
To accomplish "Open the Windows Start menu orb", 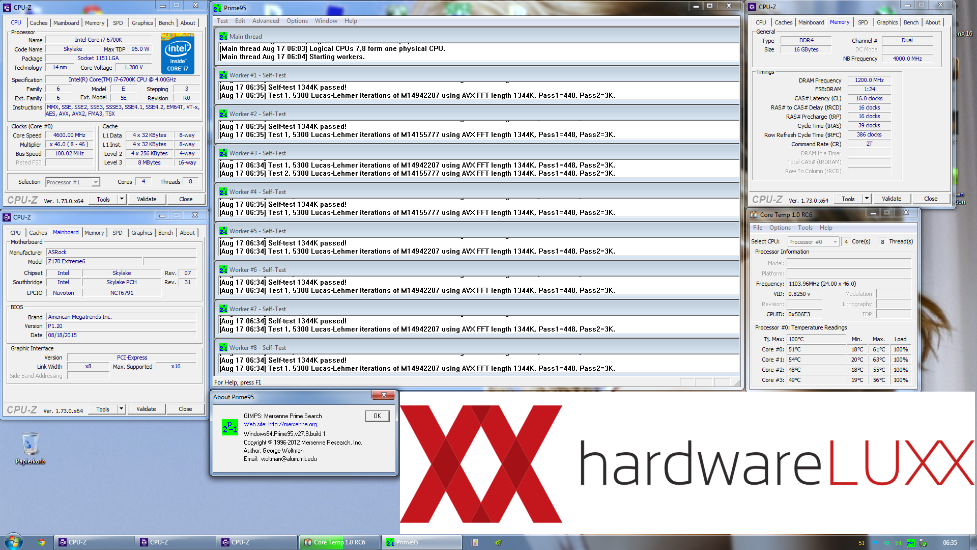I will pos(13,542).
